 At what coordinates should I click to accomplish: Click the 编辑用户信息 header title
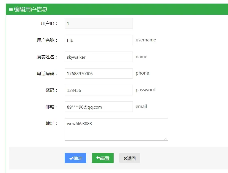31,9
